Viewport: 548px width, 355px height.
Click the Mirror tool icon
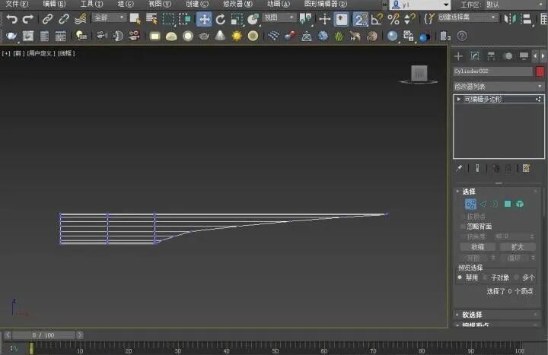(510, 19)
